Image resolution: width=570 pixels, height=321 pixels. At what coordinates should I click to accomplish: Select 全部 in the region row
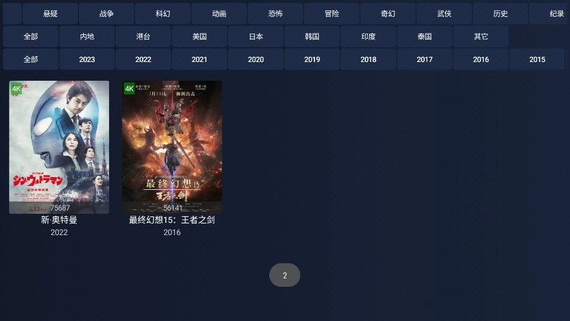tap(30, 36)
